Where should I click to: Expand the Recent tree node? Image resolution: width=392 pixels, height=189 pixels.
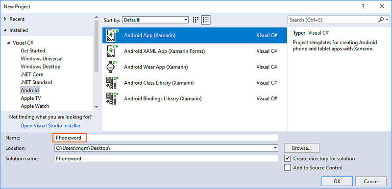tap(5, 19)
